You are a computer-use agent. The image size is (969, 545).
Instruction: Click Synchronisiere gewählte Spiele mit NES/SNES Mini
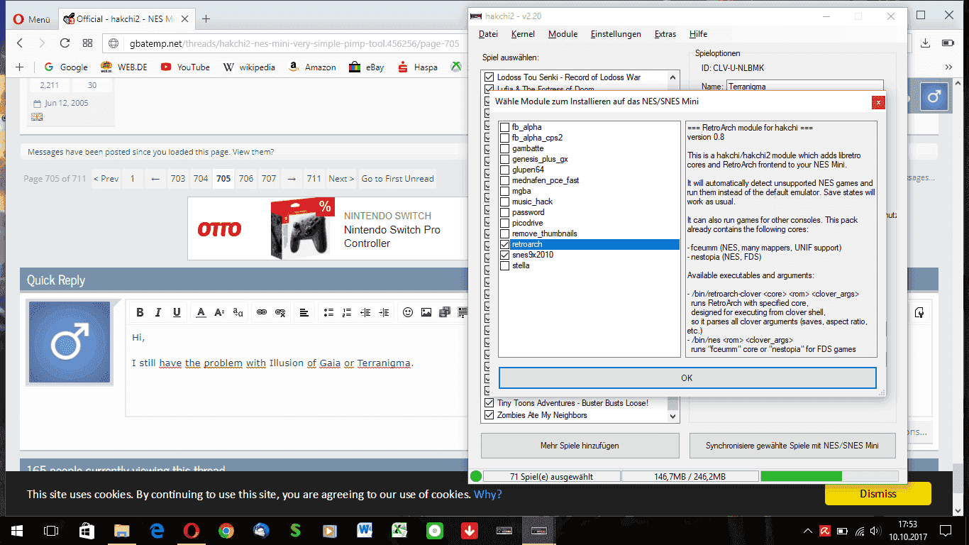[x=792, y=446]
